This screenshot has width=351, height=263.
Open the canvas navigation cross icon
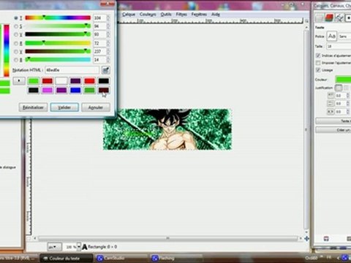306,239
